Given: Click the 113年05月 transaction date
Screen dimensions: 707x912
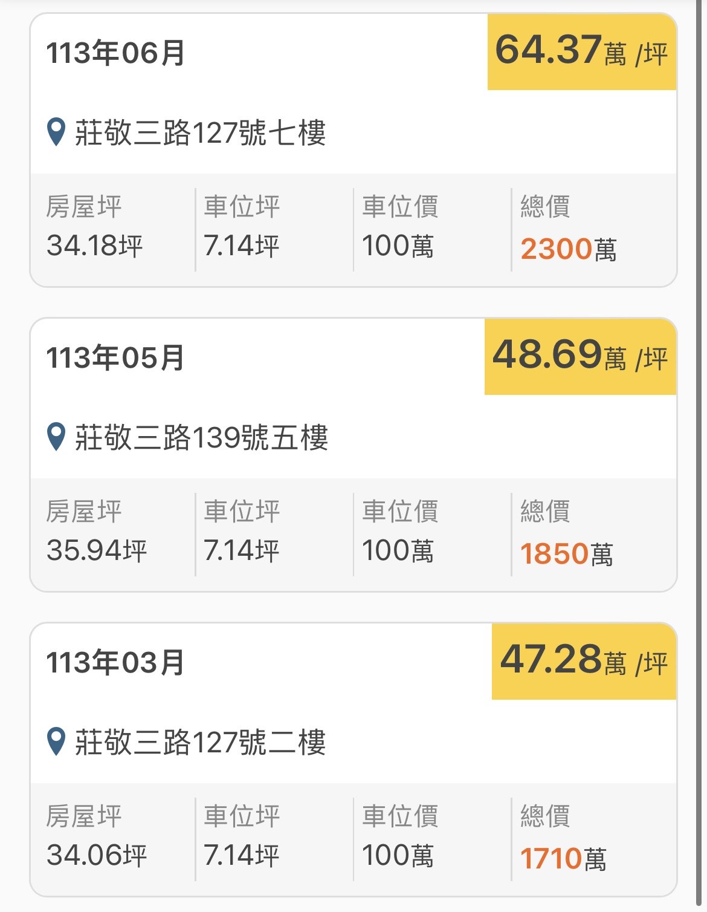Looking at the screenshot, I should [115, 358].
